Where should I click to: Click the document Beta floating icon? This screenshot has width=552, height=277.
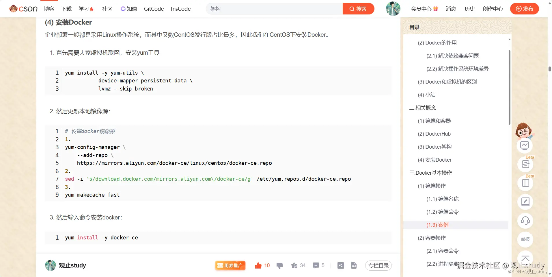click(525, 164)
